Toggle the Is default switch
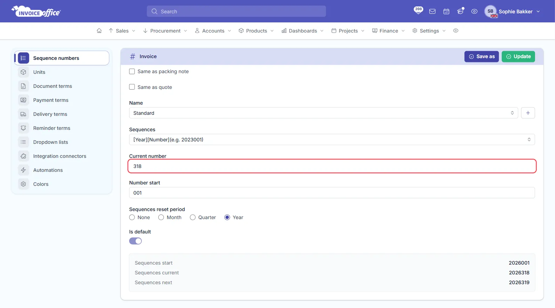The height and width of the screenshot is (308, 555). coord(136,241)
